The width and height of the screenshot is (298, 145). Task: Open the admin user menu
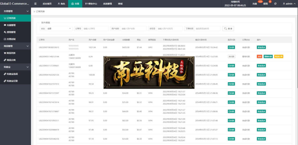tap(289, 3)
